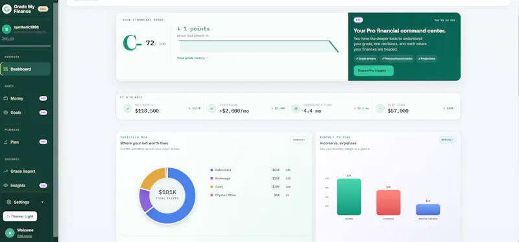Click the +$2,000/mo cash flow value
519x242 pixels.
234,111
